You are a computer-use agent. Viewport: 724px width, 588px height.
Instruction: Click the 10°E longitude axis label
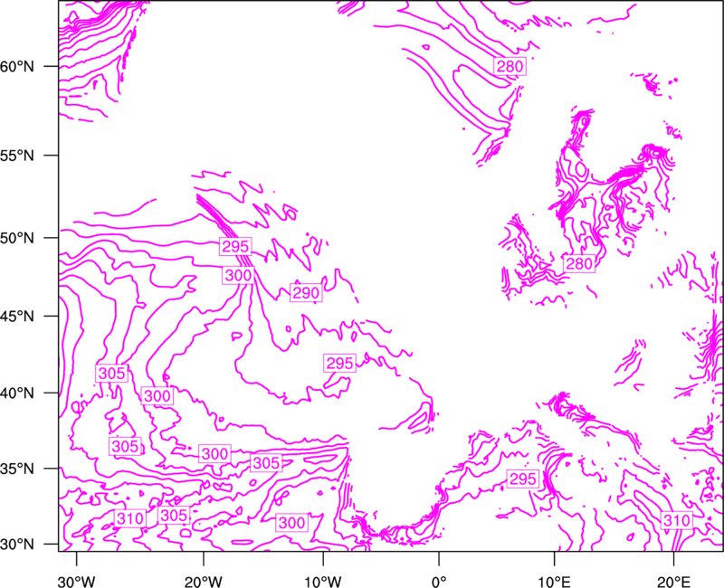(553, 582)
